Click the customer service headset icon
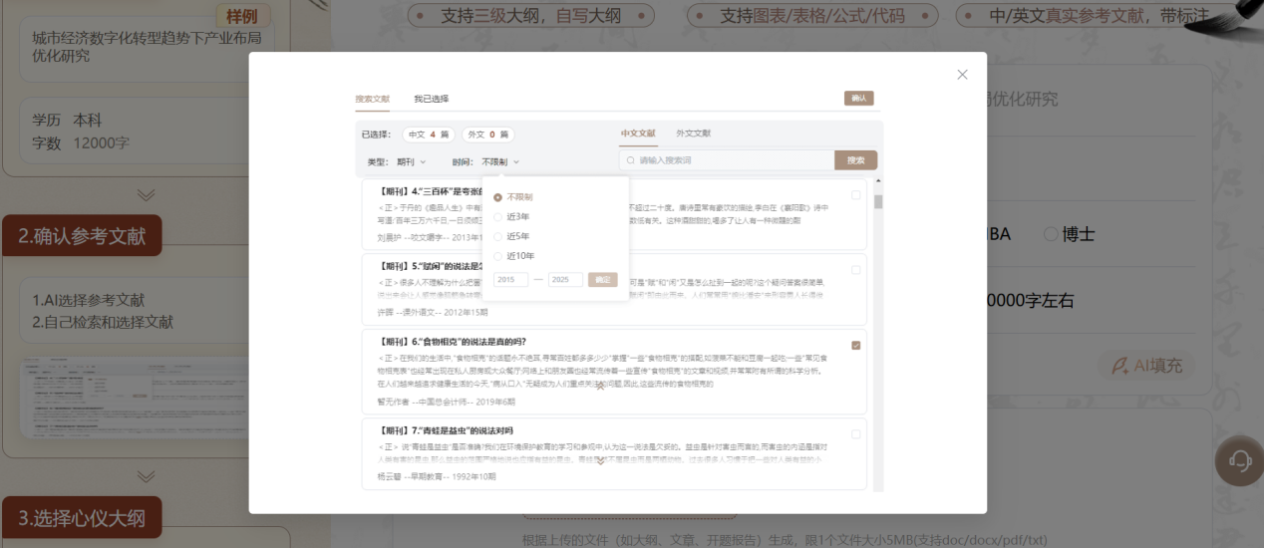 1239,461
